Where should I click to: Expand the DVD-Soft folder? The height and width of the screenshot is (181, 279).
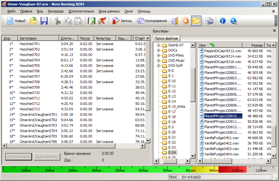pyautogui.click(x=158, y=66)
